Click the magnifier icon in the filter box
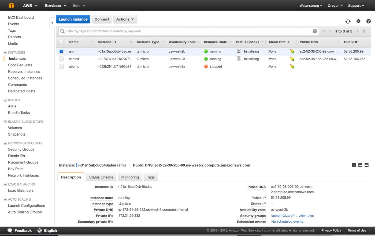 (62, 31)
